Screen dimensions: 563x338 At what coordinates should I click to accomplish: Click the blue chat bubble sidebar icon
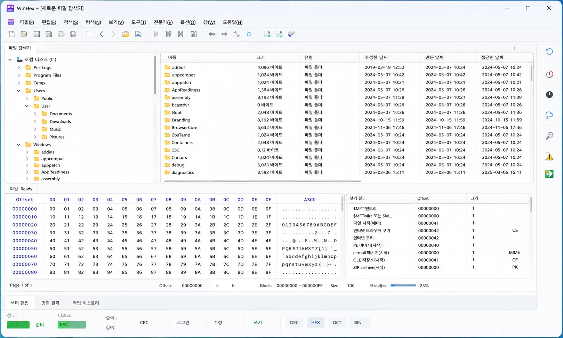point(549,115)
